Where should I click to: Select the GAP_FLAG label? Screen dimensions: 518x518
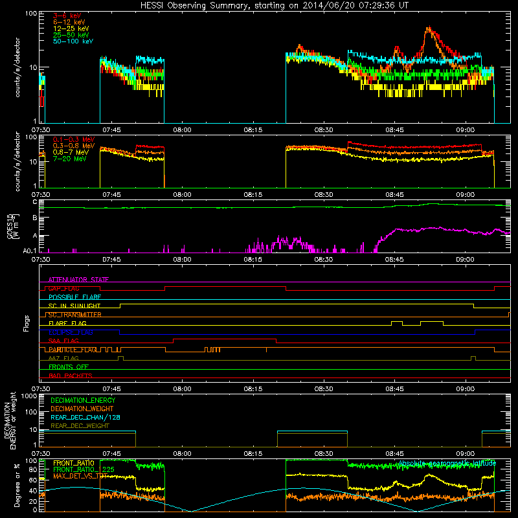pos(63,288)
